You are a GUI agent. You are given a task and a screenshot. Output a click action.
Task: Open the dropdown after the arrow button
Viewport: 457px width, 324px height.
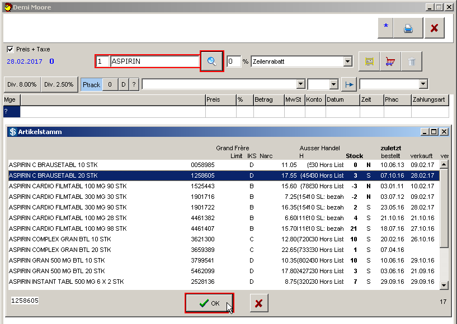pos(423,84)
